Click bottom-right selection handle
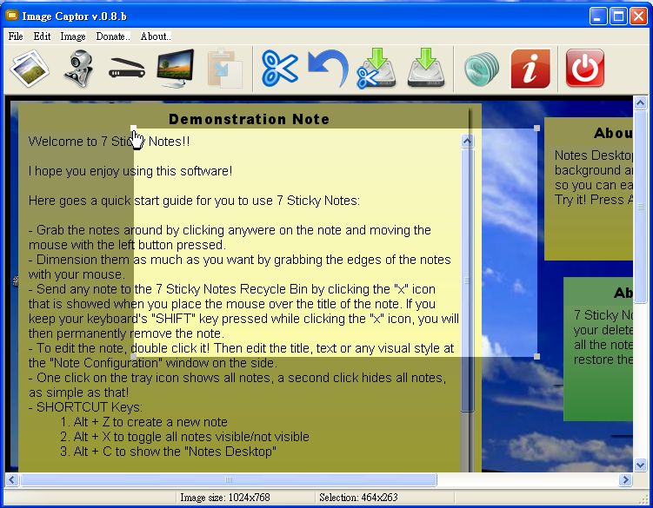Screen dimensions: 653x508 pyautogui.click(x=536, y=357)
